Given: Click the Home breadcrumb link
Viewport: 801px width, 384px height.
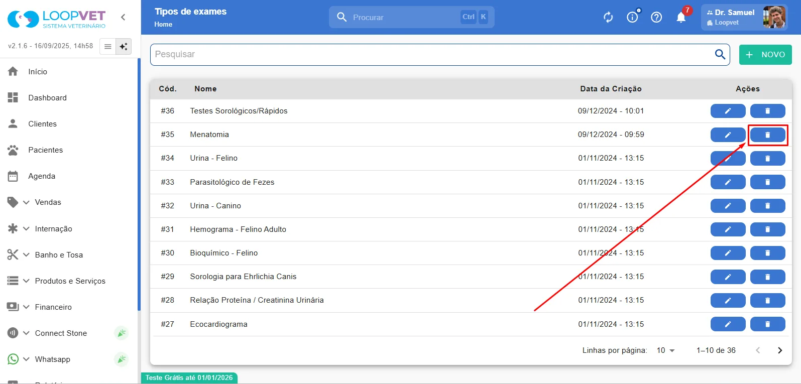Looking at the screenshot, I should click(163, 24).
